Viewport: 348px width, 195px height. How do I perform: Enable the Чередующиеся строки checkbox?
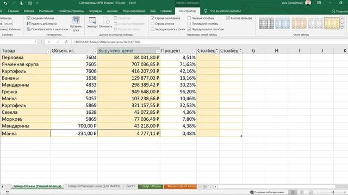pyautogui.click(x=152, y=29)
